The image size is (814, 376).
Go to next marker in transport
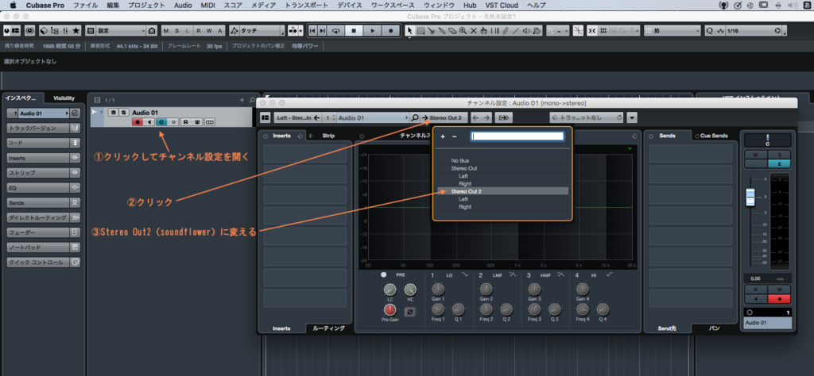323,31
